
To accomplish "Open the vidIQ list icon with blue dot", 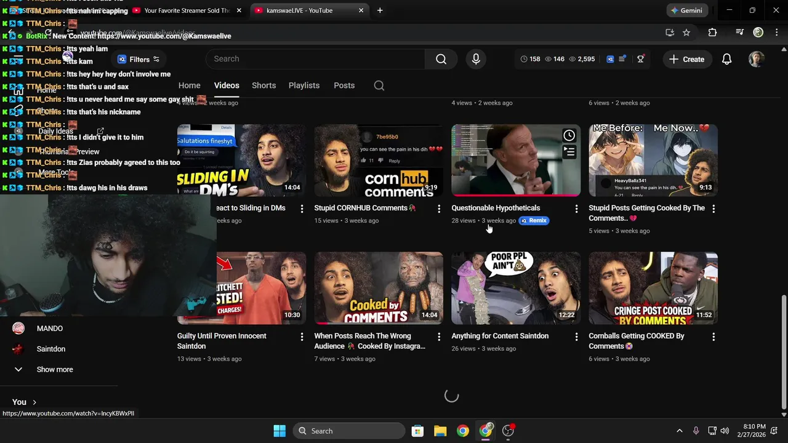I will (x=622, y=58).
